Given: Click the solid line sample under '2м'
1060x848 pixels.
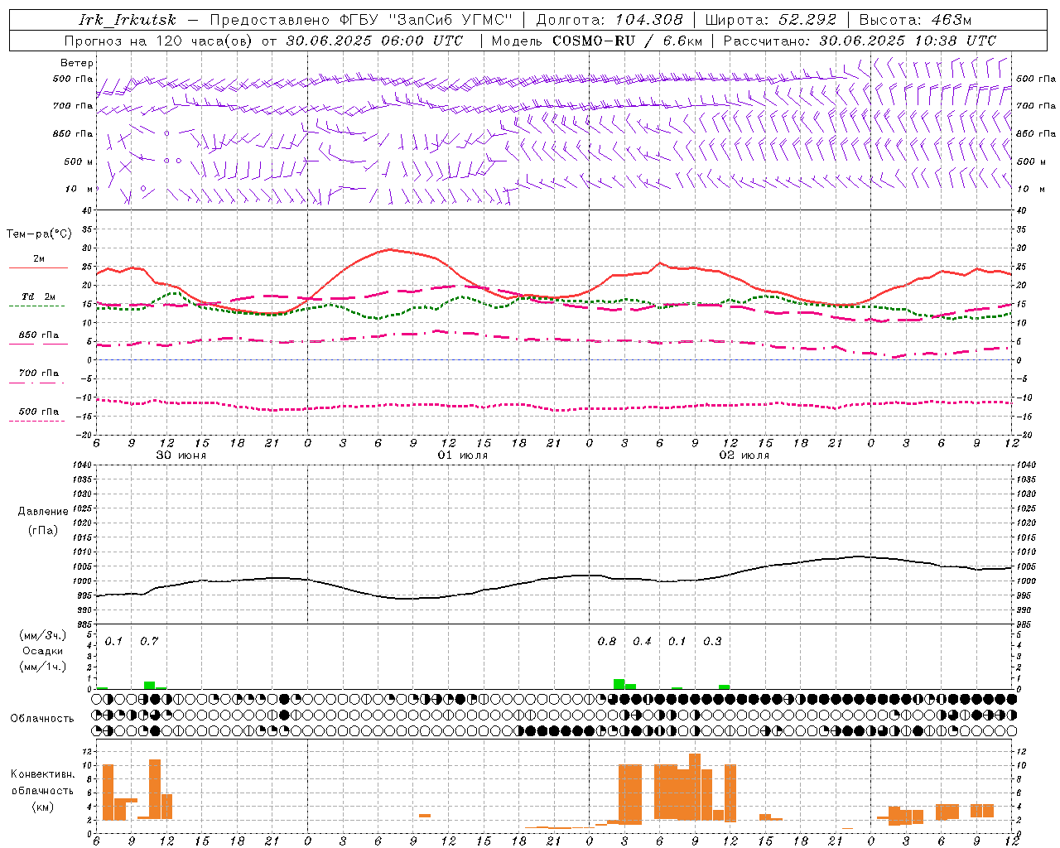Looking at the screenshot, I should 38,268.
